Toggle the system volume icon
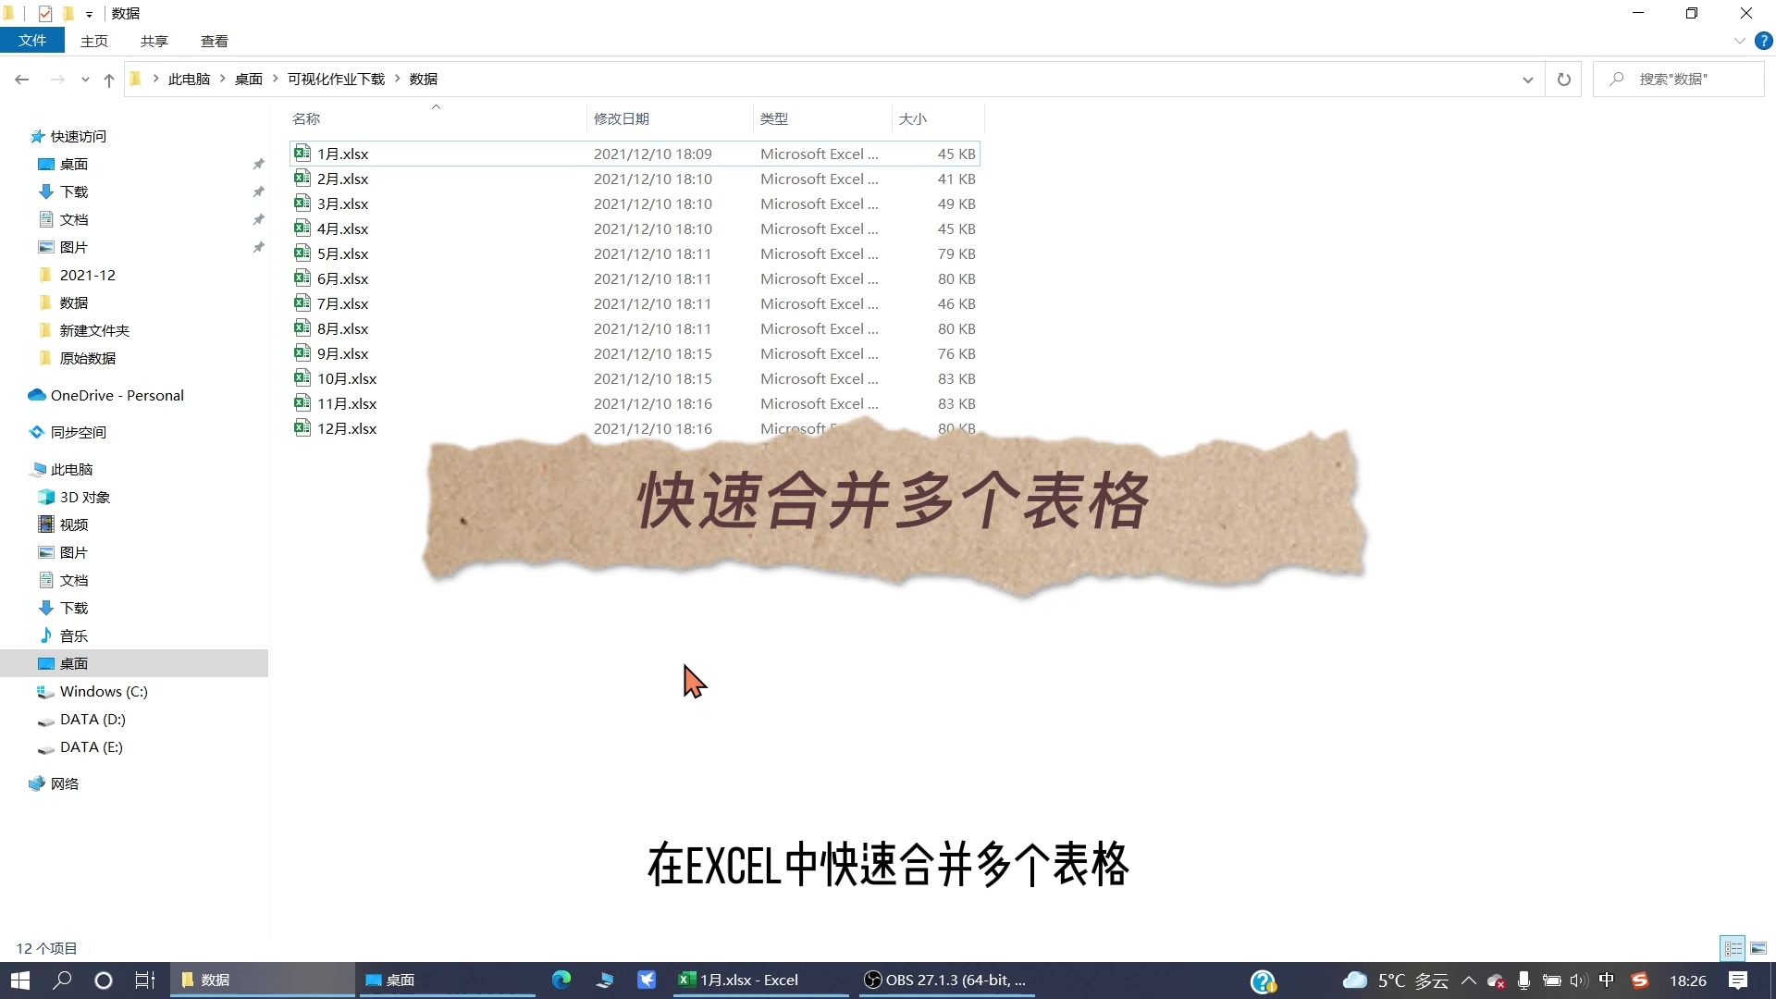This screenshot has width=1776, height=999. 1578,980
